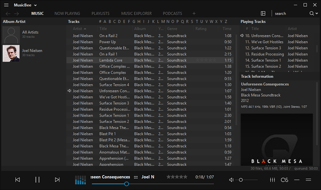Toggle the panel layout icon
Screen dimensions: 321x190
pos(263,13)
